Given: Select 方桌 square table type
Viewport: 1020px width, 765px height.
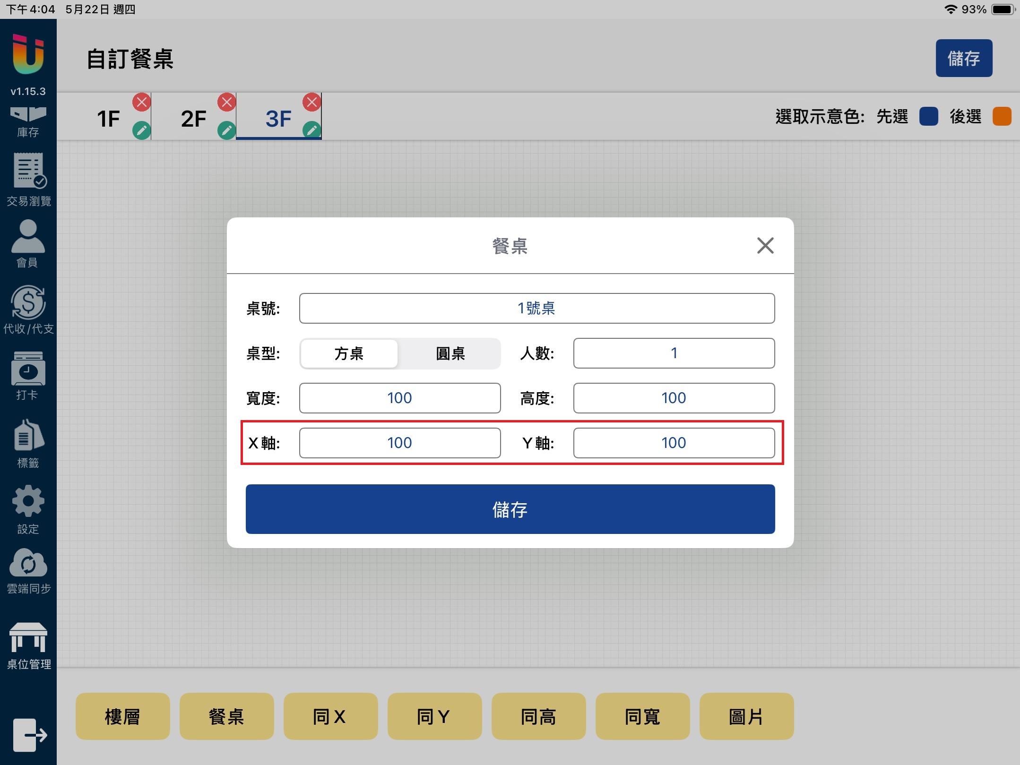Looking at the screenshot, I should click(x=349, y=353).
